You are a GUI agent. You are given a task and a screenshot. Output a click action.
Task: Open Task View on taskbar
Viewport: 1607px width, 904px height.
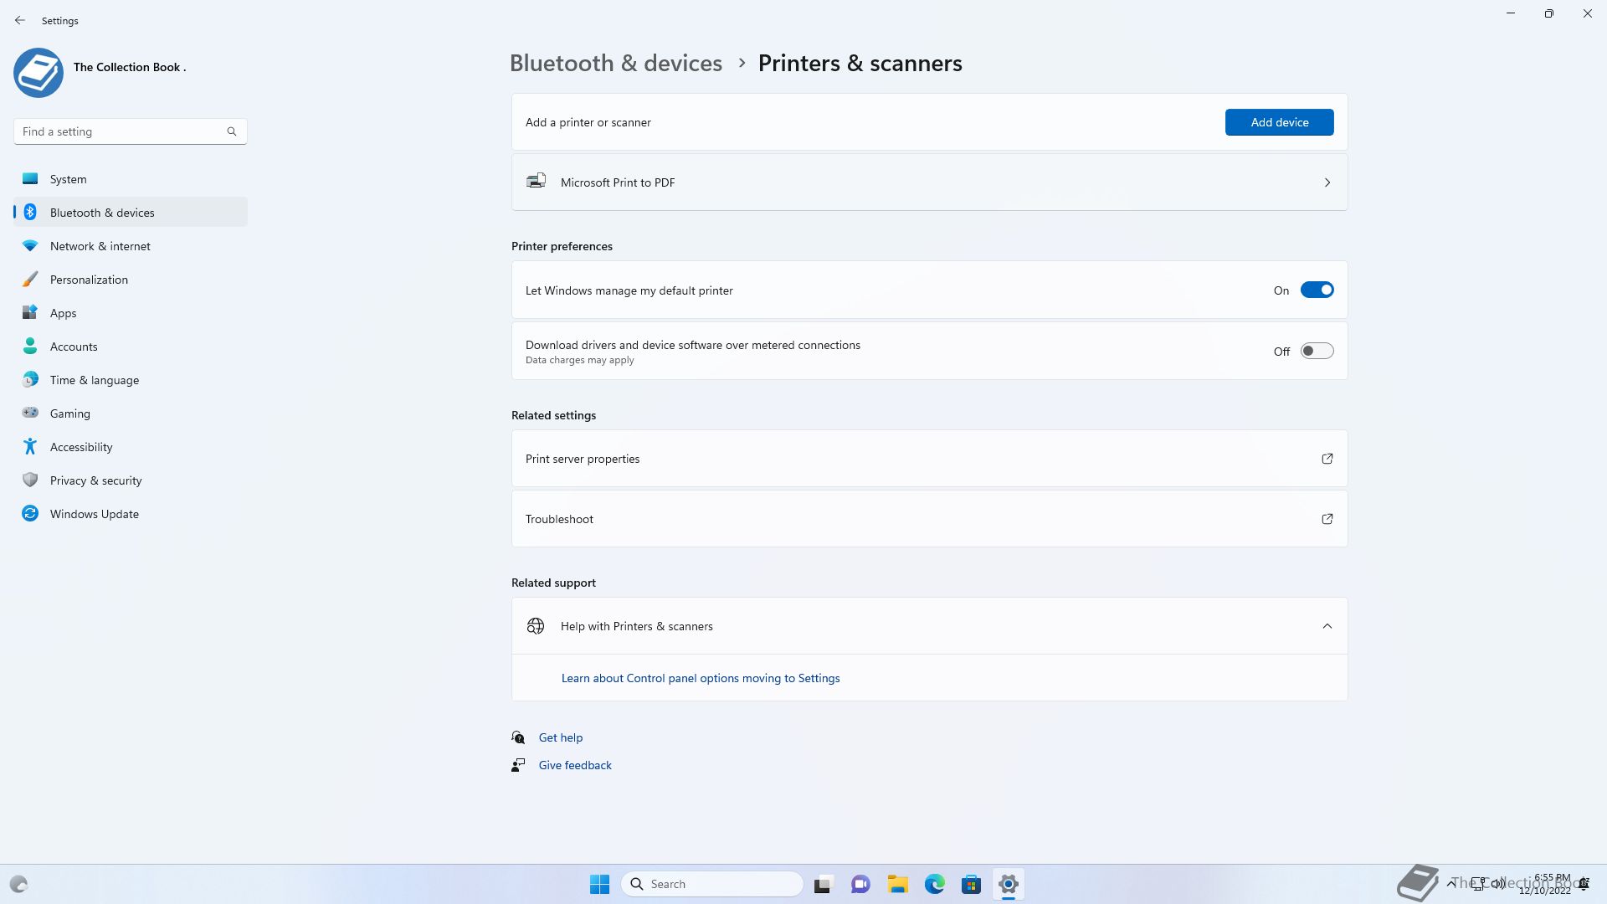tap(823, 884)
